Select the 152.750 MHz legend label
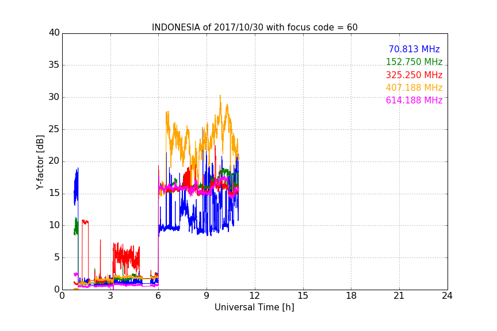The height and width of the screenshot is (331, 497). pyautogui.click(x=414, y=62)
